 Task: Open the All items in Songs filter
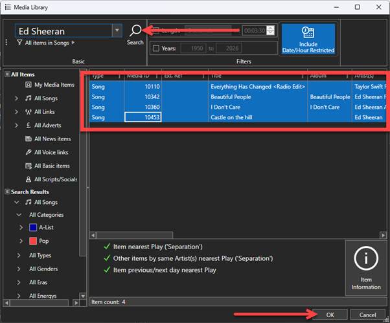(x=47, y=43)
